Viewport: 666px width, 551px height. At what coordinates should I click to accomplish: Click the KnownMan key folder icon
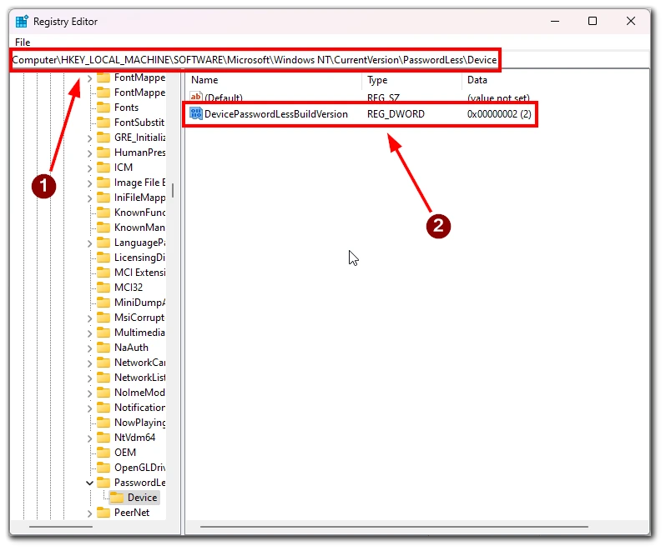[x=103, y=228]
